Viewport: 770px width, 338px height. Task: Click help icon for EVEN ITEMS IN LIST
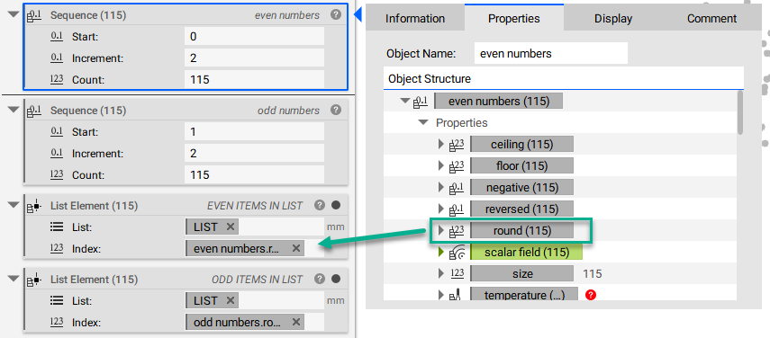(320, 205)
